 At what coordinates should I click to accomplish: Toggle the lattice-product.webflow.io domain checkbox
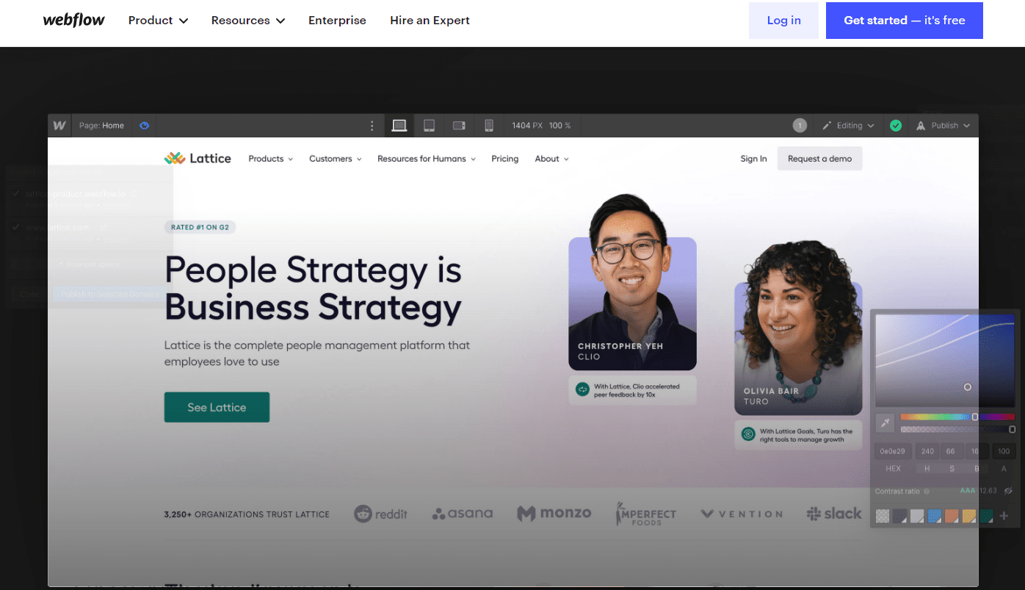tap(16, 194)
